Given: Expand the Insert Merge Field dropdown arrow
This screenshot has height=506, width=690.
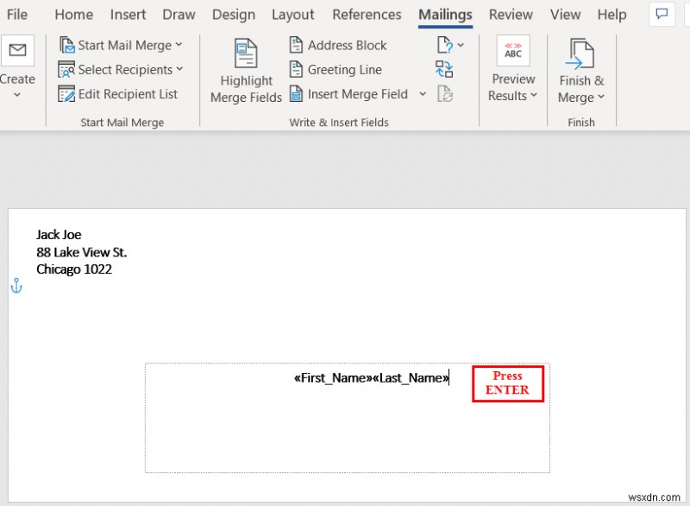Looking at the screenshot, I should (x=423, y=94).
